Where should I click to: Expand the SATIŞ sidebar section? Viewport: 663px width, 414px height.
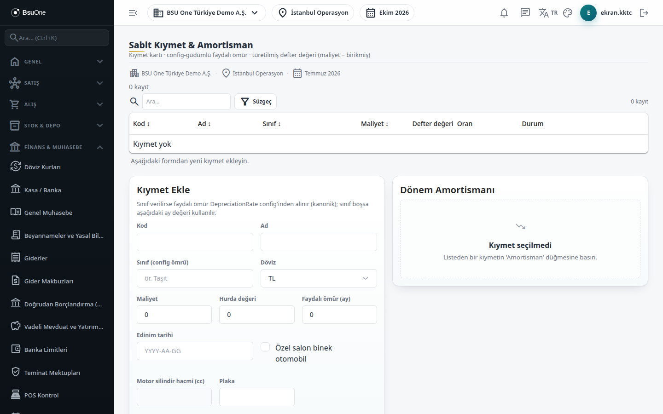coord(57,83)
